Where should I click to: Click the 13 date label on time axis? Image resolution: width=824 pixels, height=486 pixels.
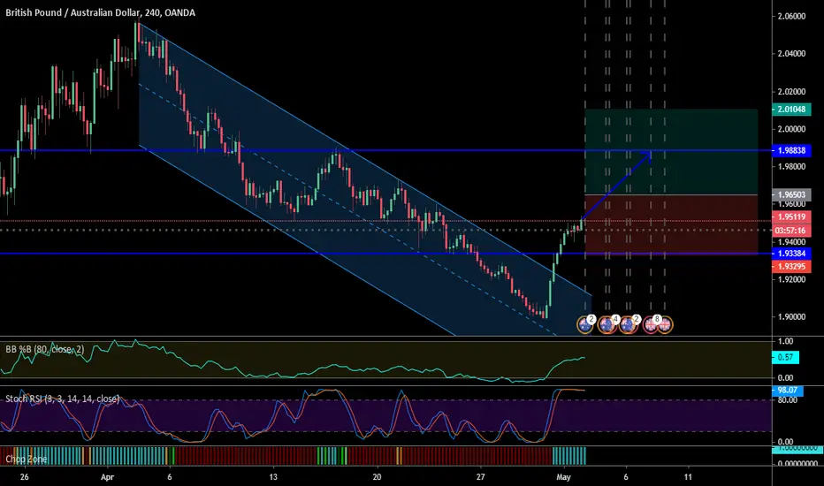pyautogui.click(x=273, y=477)
